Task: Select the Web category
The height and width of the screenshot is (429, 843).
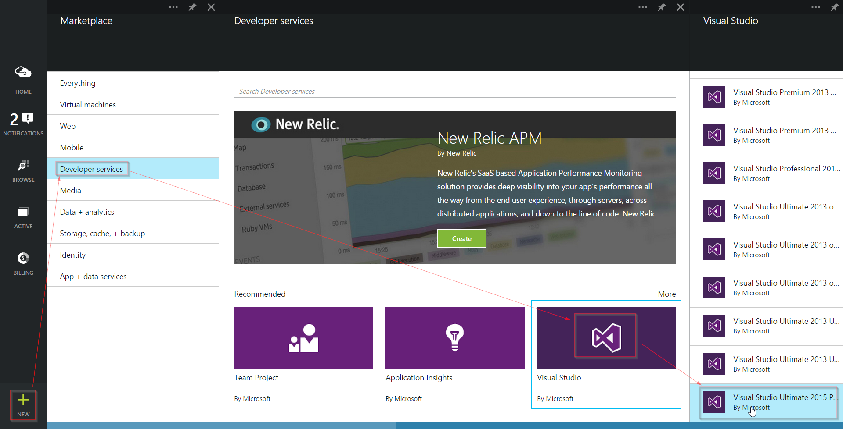Action: (x=133, y=126)
